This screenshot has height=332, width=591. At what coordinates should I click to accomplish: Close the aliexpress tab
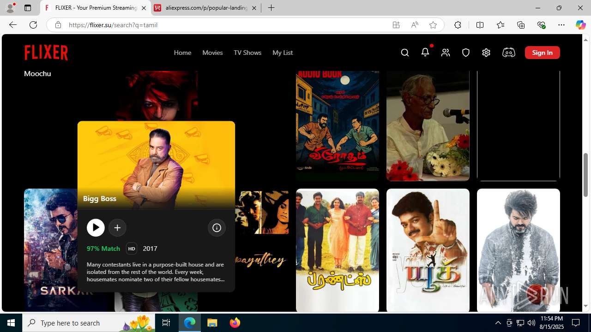pyautogui.click(x=254, y=8)
